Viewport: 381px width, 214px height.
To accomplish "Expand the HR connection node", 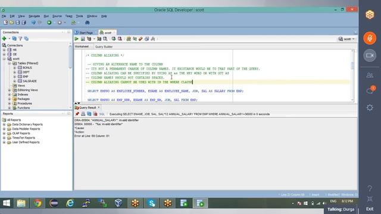I will pyautogui.click(x=4, y=50).
